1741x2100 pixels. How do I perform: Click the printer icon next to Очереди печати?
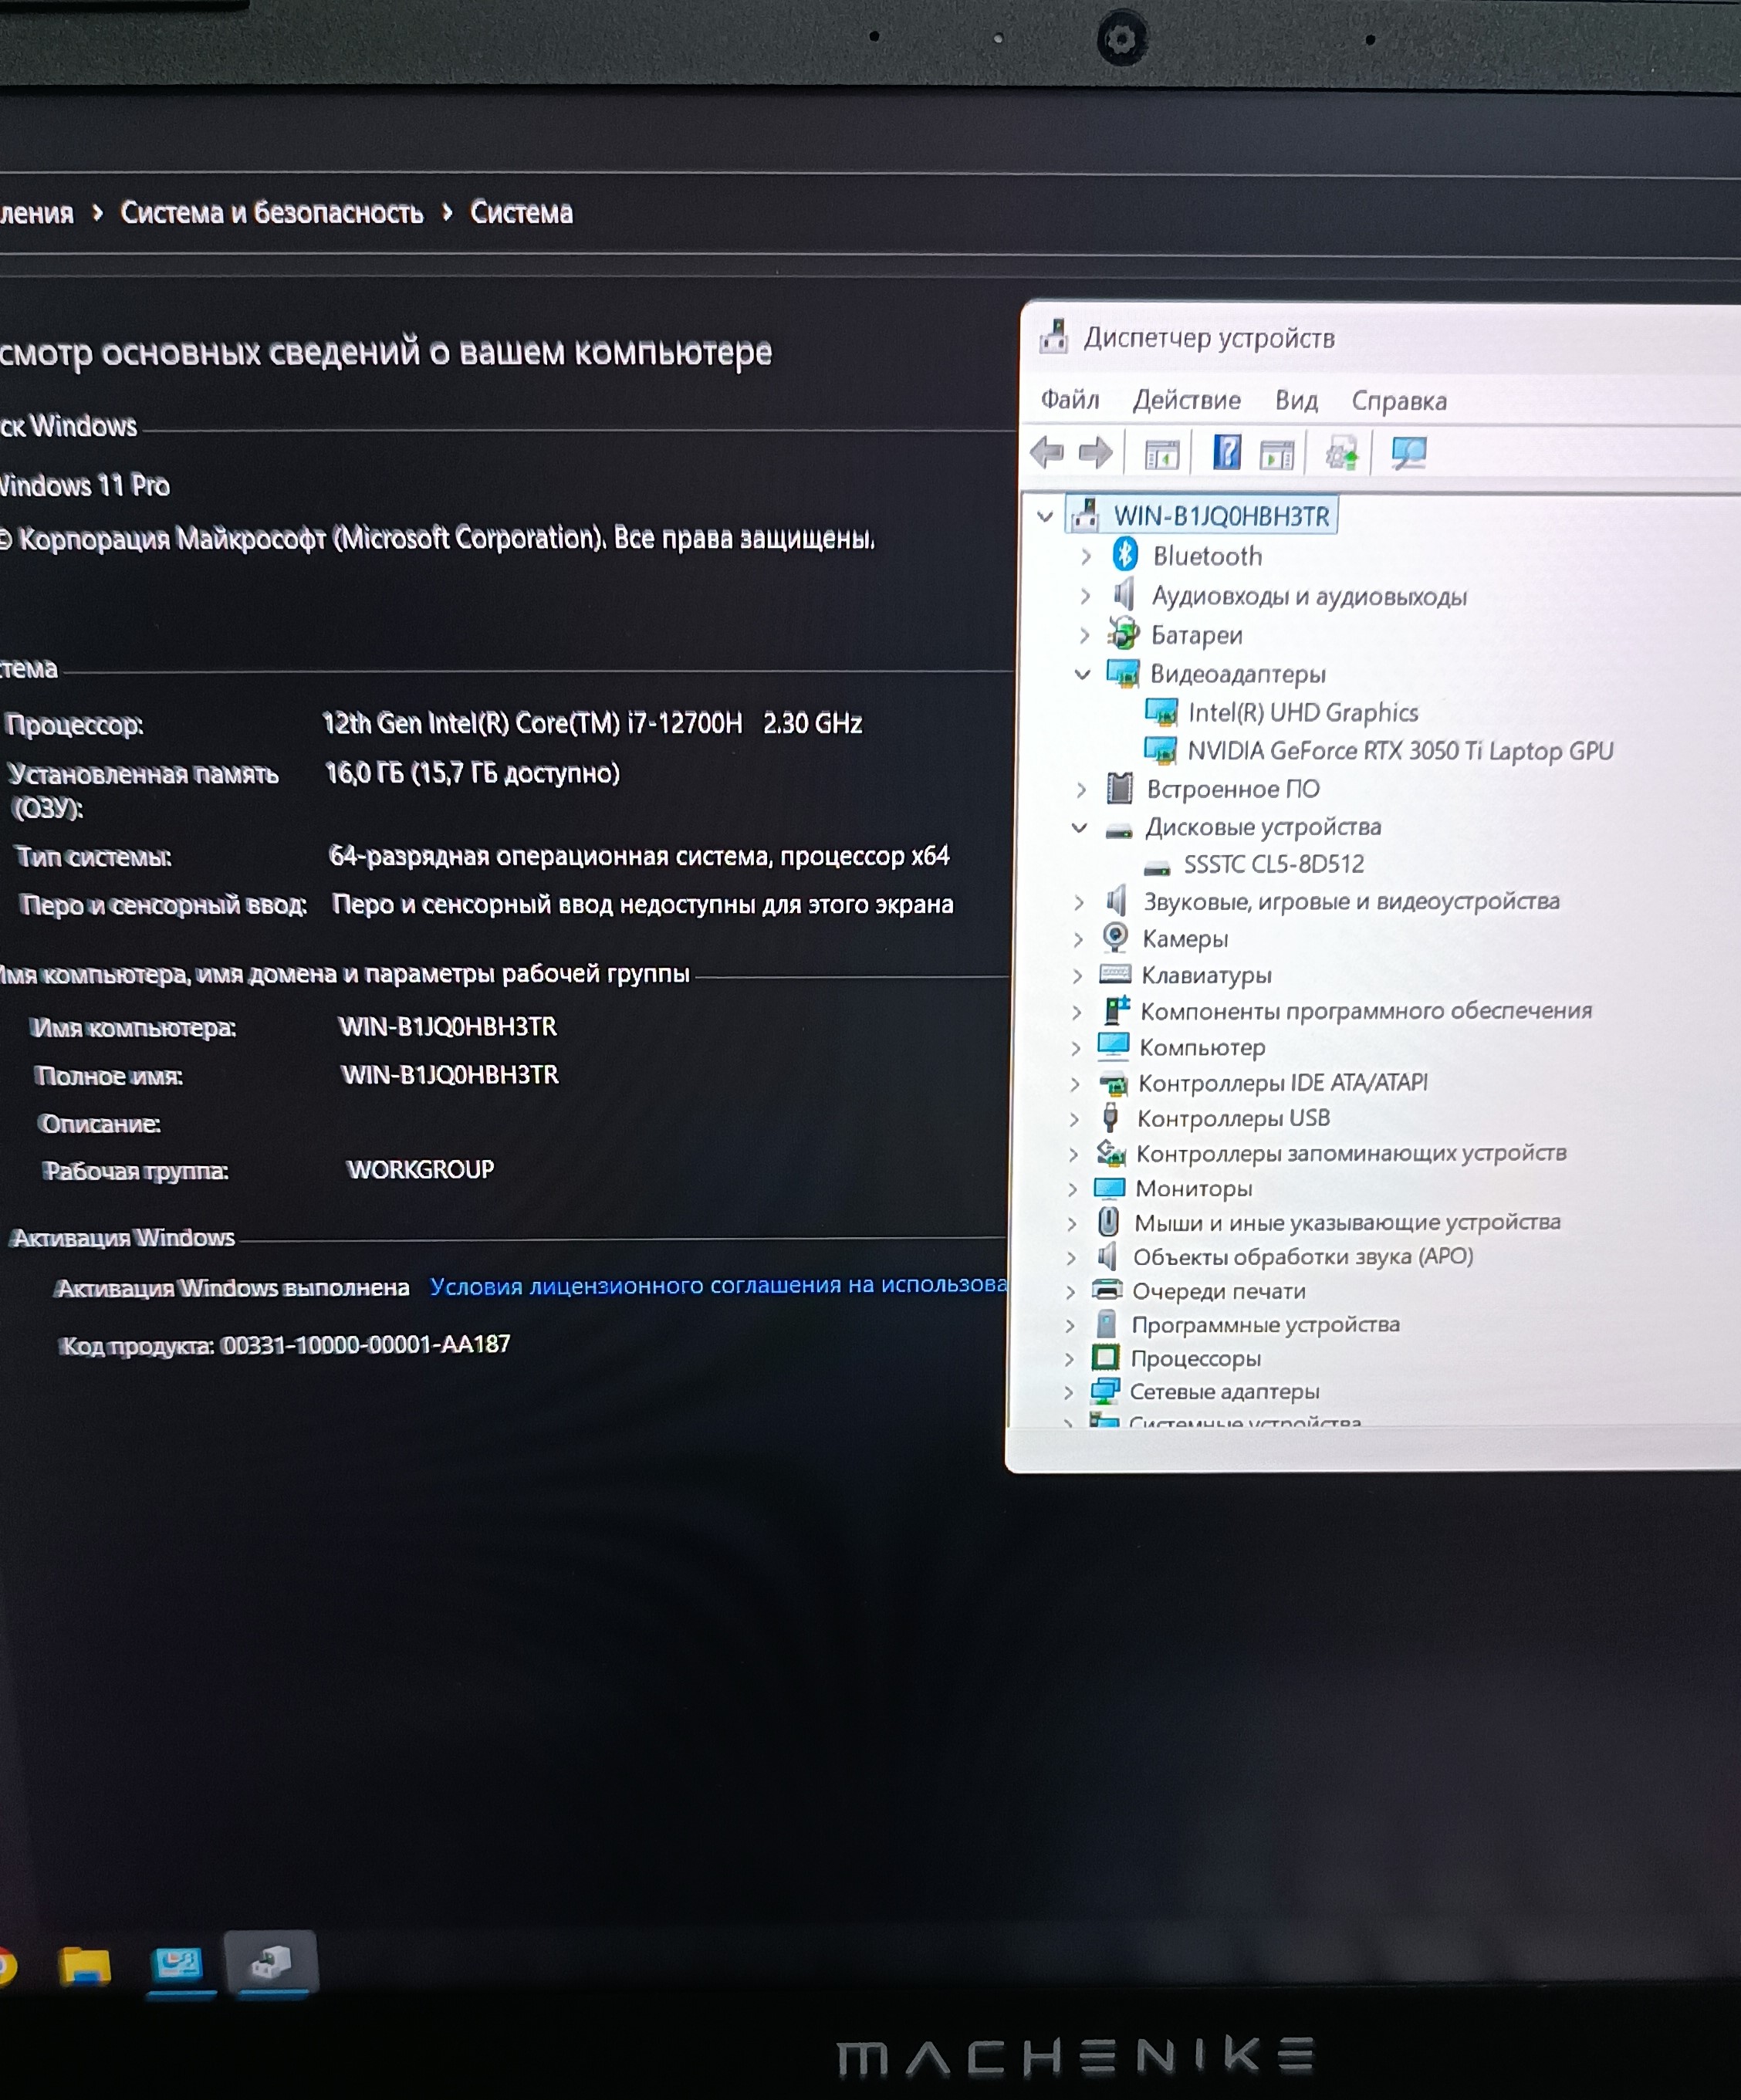click(x=1107, y=1290)
